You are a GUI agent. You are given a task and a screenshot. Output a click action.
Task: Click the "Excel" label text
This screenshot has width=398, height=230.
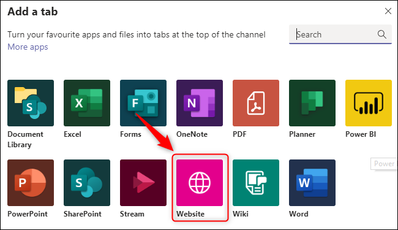pyautogui.click(x=73, y=134)
